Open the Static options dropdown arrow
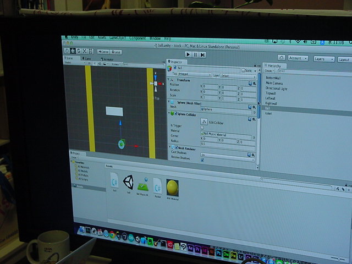This screenshot has height=264, width=352. tap(255, 71)
